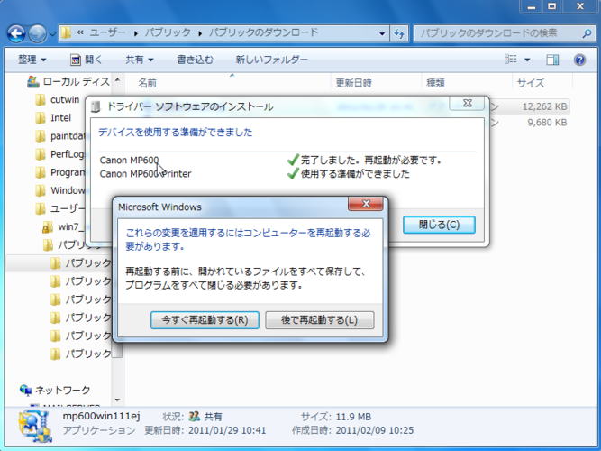
Task: Click the folder icon in the address bar
Action: (66, 33)
